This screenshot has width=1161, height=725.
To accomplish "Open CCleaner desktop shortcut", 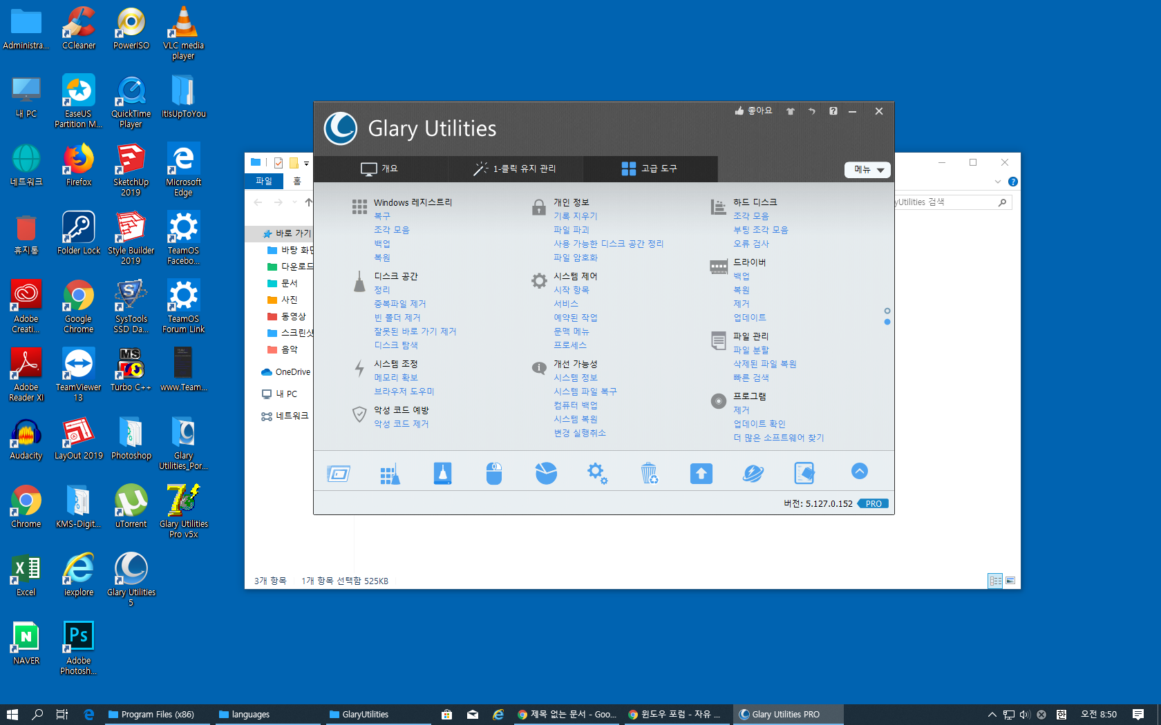I will 79,29.
